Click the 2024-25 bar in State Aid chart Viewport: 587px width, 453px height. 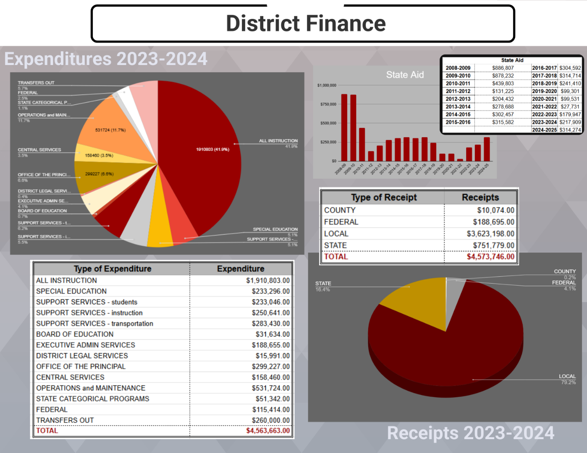[487, 149]
